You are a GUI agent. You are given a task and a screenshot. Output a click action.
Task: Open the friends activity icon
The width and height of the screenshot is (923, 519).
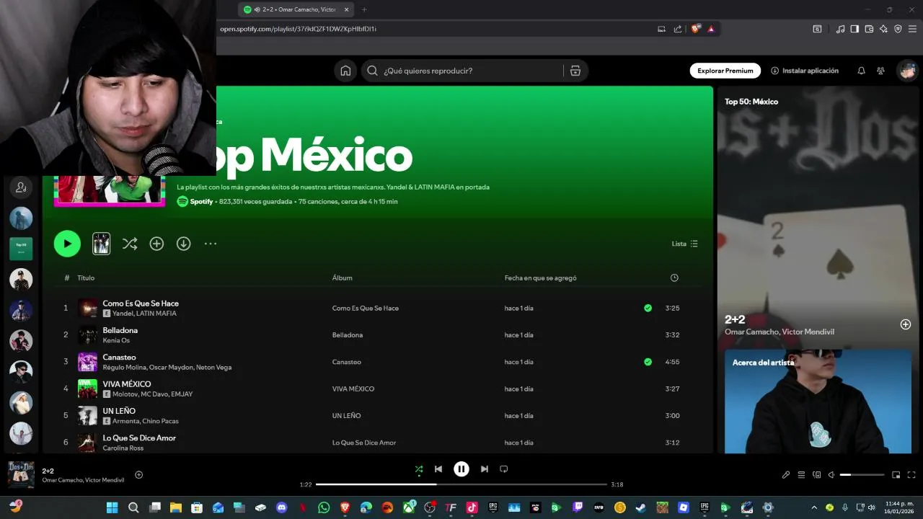(x=880, y=71)
